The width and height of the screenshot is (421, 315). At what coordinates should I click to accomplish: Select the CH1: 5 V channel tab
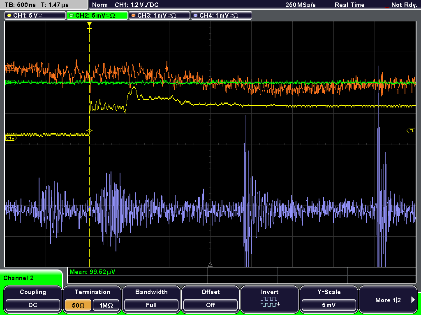(35, 16)
